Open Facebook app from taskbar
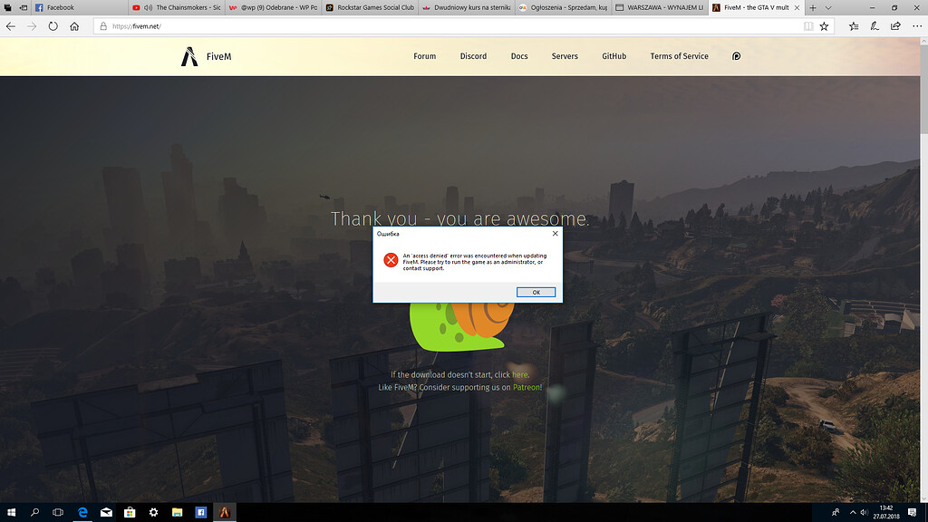This screenshot has width=928, height=522. click(200, 513)
